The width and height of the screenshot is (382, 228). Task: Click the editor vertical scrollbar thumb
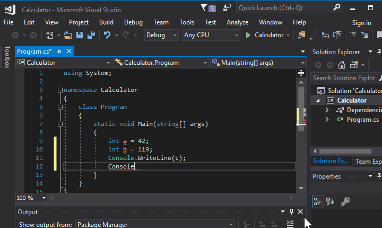tap(301, 108)
